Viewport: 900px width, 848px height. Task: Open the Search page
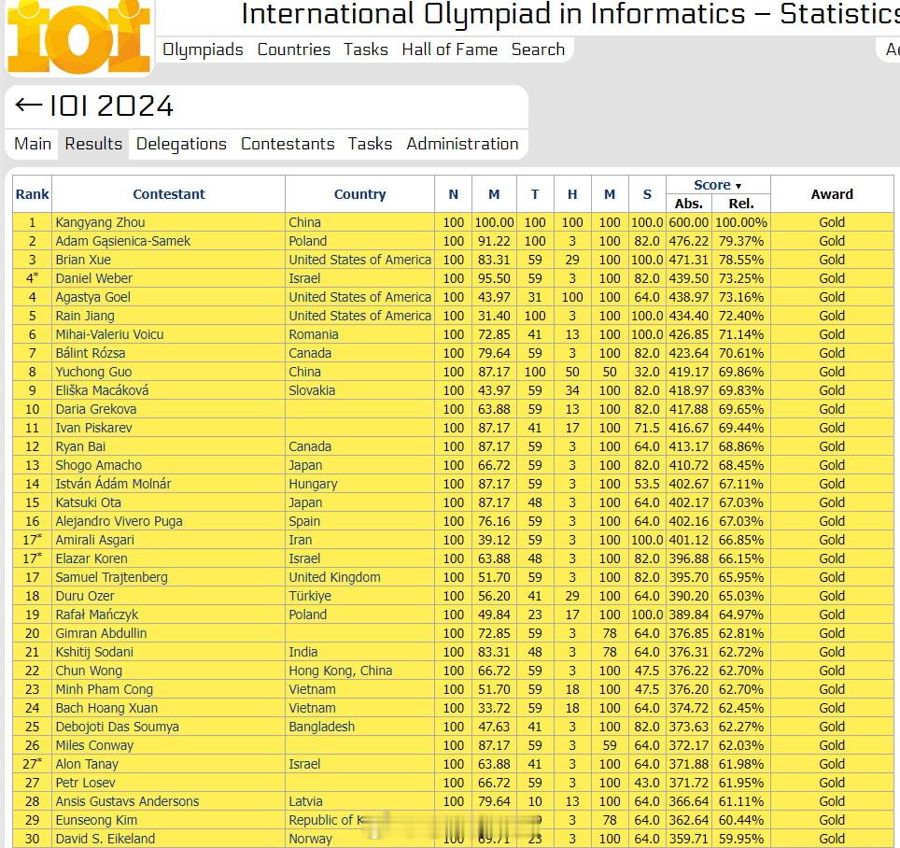[538, 49]
